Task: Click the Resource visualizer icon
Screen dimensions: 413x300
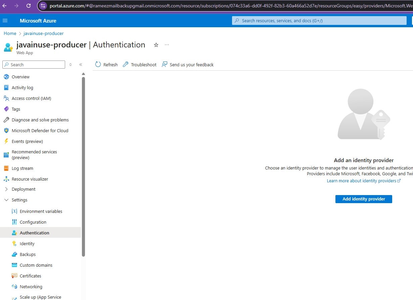Action: point(6,179)
